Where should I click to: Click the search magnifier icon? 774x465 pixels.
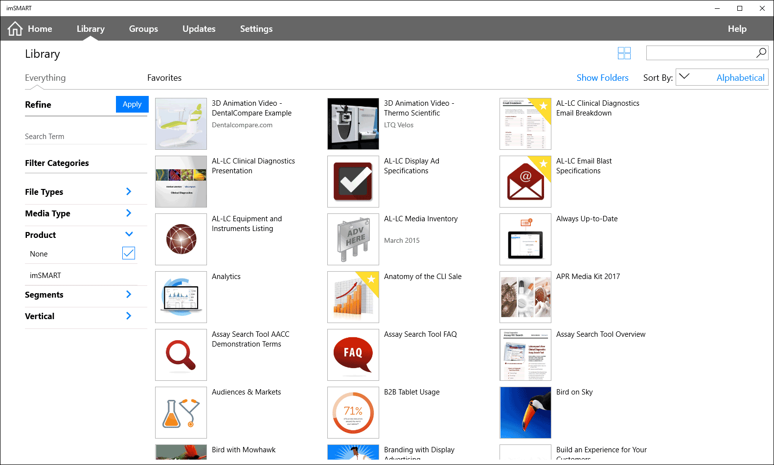(761, 53)
